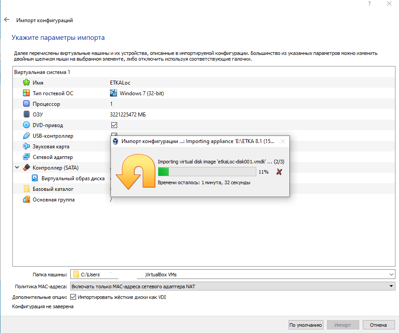This screenshot has width=399, height=333.
Task: Select the Основная группа row label
Action: (x=53, y=200)
